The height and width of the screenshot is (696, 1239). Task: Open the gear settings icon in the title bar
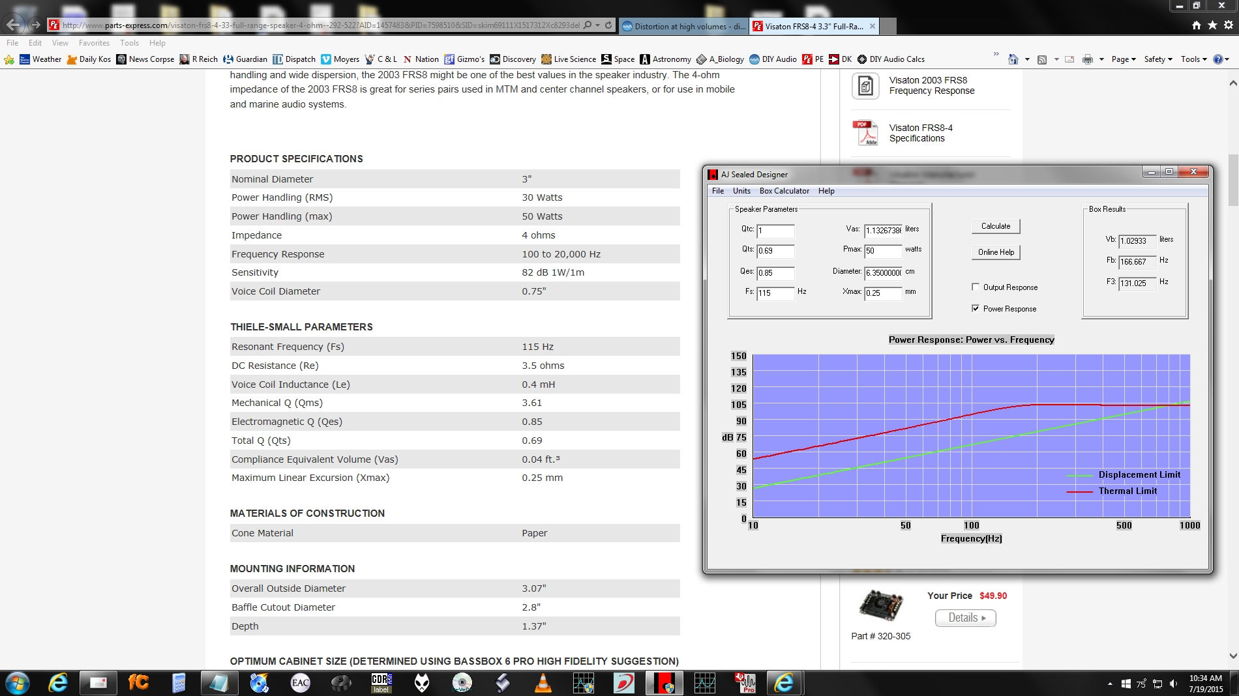point(1229,25)
